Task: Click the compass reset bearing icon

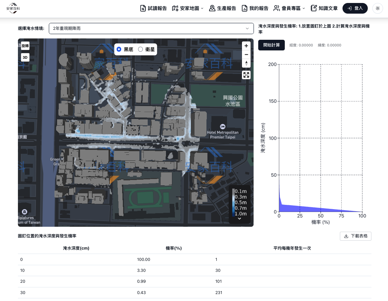Action: (x=246, y=63)
